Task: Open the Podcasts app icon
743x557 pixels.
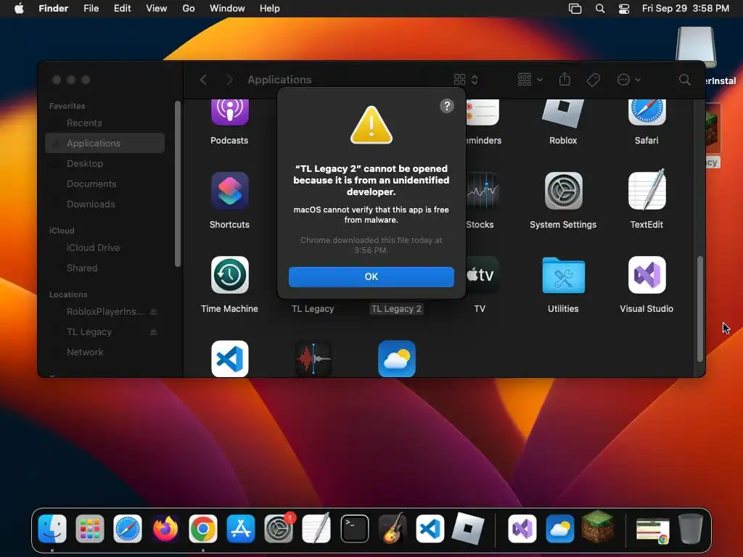Action: (x=230, y=112)
